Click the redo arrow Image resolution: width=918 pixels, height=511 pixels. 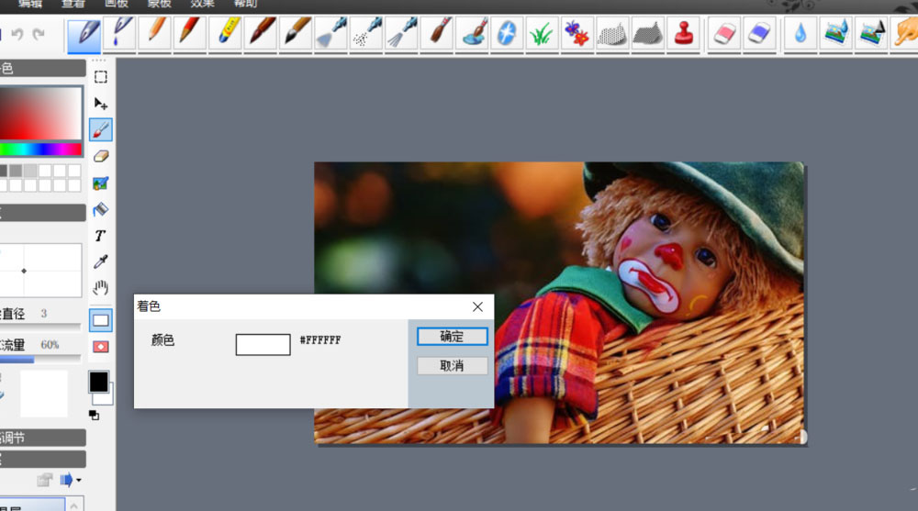(x=39, y=35)
